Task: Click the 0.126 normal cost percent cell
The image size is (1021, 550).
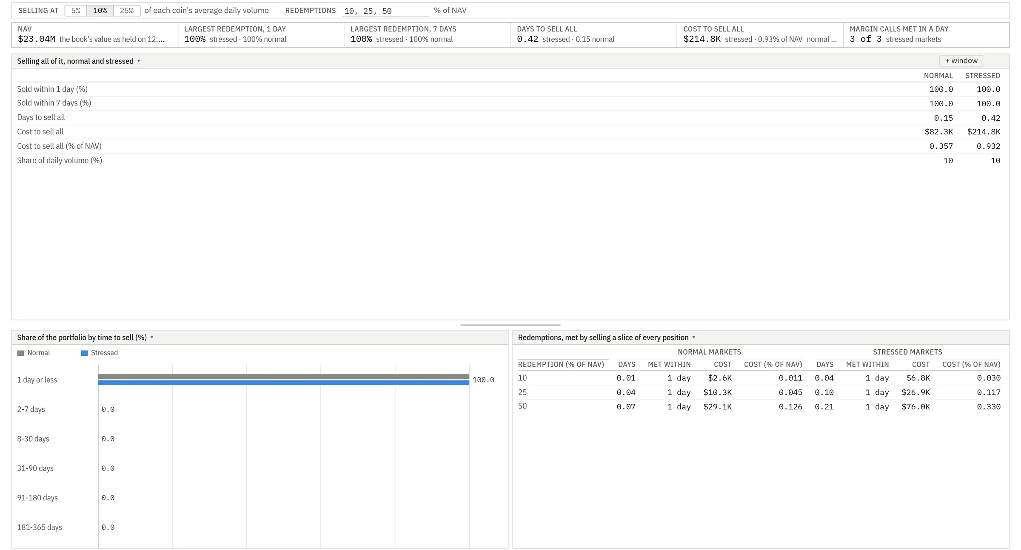Action: point(790,407)
